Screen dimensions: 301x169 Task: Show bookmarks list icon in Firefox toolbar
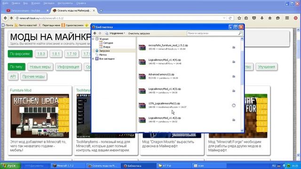pyautogui.click(x=246, y=18)
